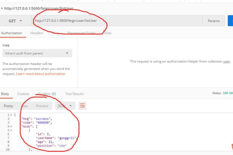The image size is (233, 155).
Task: Collapse the body array at line 4
Action: click(x=11, y=126)
